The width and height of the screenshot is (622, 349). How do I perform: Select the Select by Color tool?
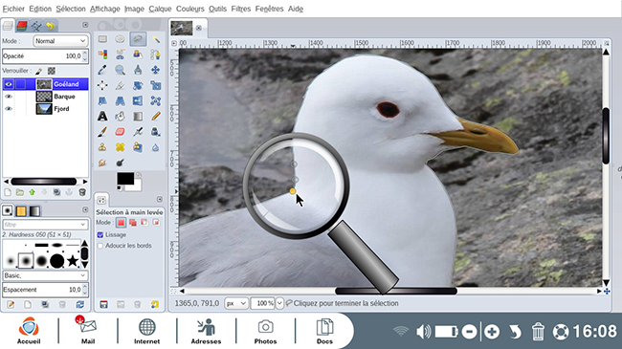(x=102, y=55)
